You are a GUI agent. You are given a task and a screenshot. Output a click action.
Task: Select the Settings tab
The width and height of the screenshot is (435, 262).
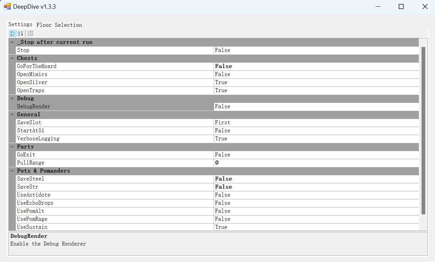tap(20, 24)
